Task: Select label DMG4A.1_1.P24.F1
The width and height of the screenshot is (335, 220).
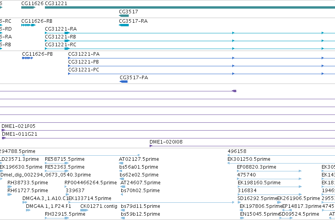Action: click(x=48, y=206)
